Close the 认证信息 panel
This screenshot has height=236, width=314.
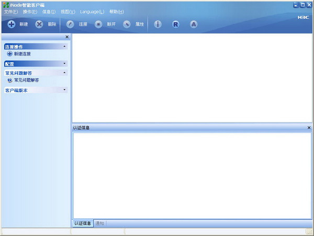pos(309,128)
